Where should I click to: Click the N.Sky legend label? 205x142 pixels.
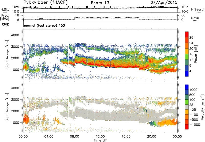[x=5, y=9]
